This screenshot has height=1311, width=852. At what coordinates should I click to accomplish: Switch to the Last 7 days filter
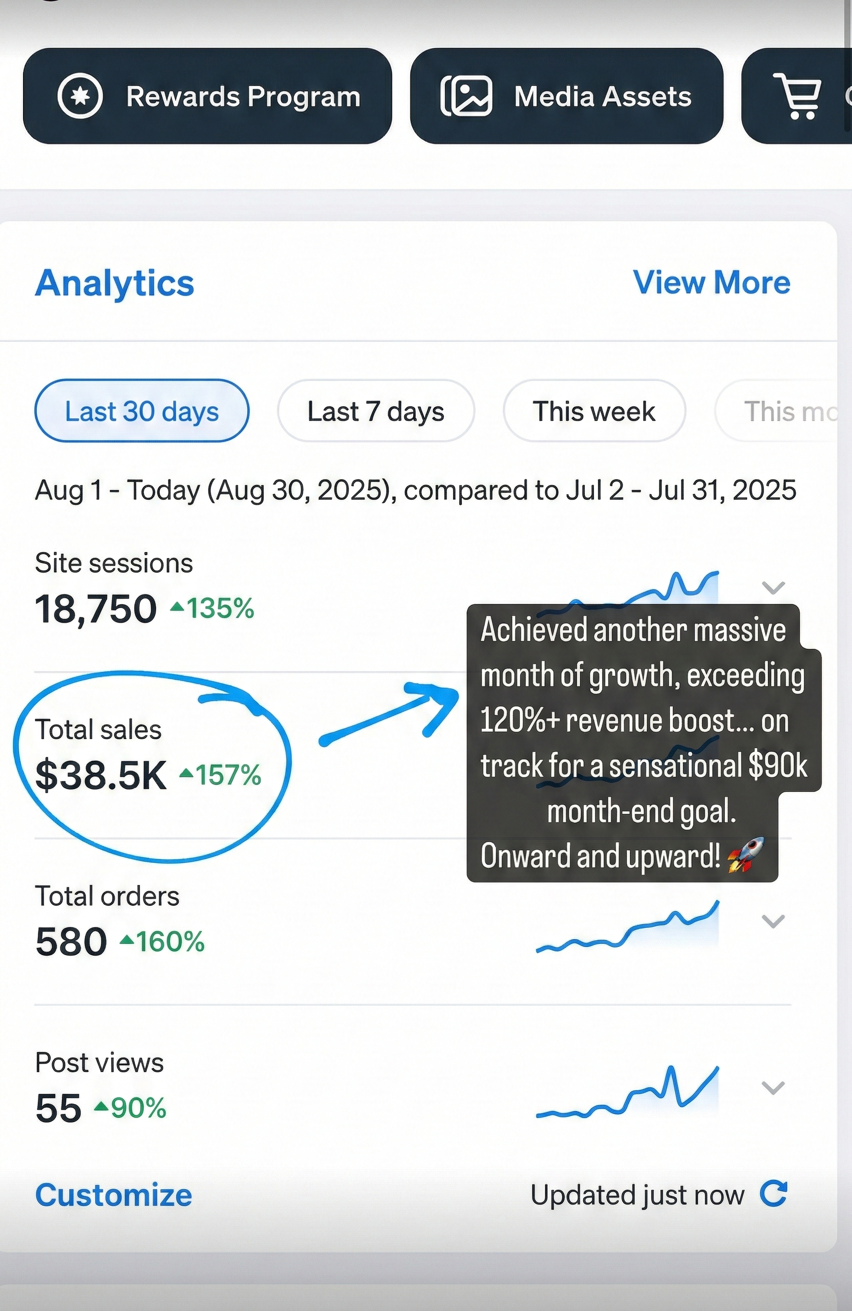click(376, 411)
